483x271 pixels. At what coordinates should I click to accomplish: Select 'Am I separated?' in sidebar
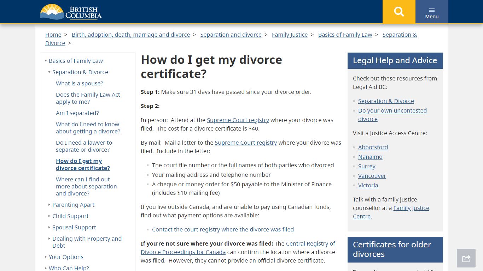(77, 113)
